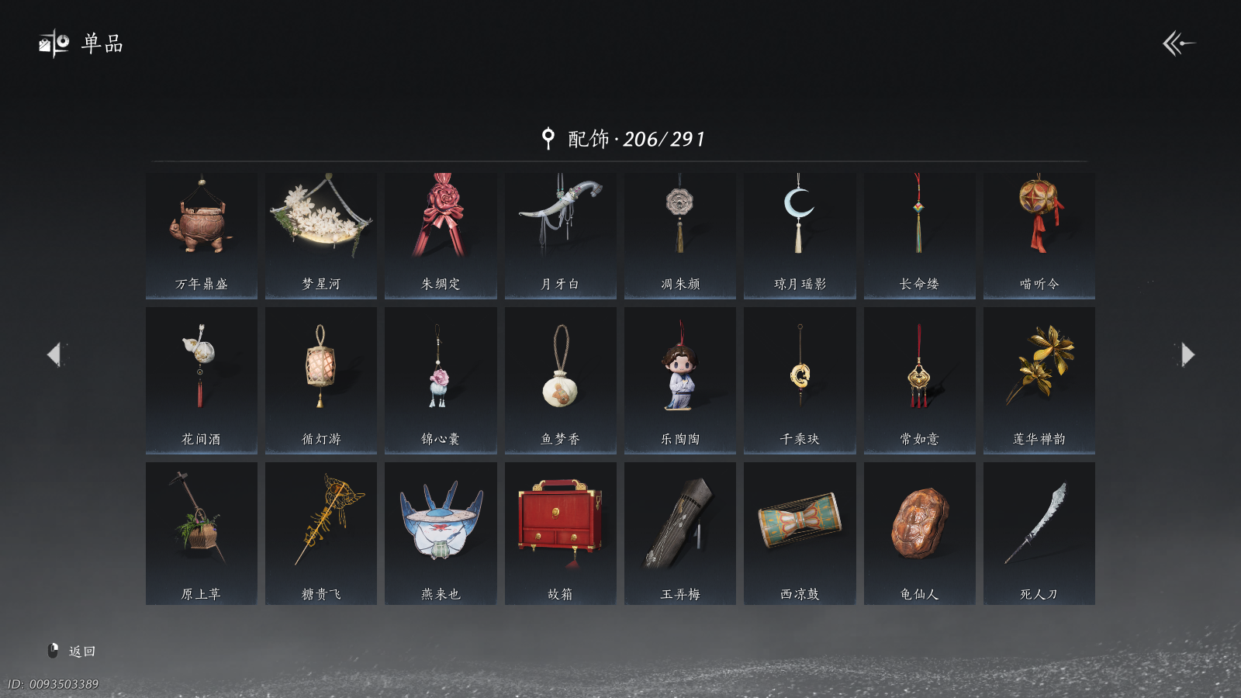Pick the 乐陶陶 doll figure item
This screenshot has width=1241, height=698.
pyautogui.click(x=680, y=380)
